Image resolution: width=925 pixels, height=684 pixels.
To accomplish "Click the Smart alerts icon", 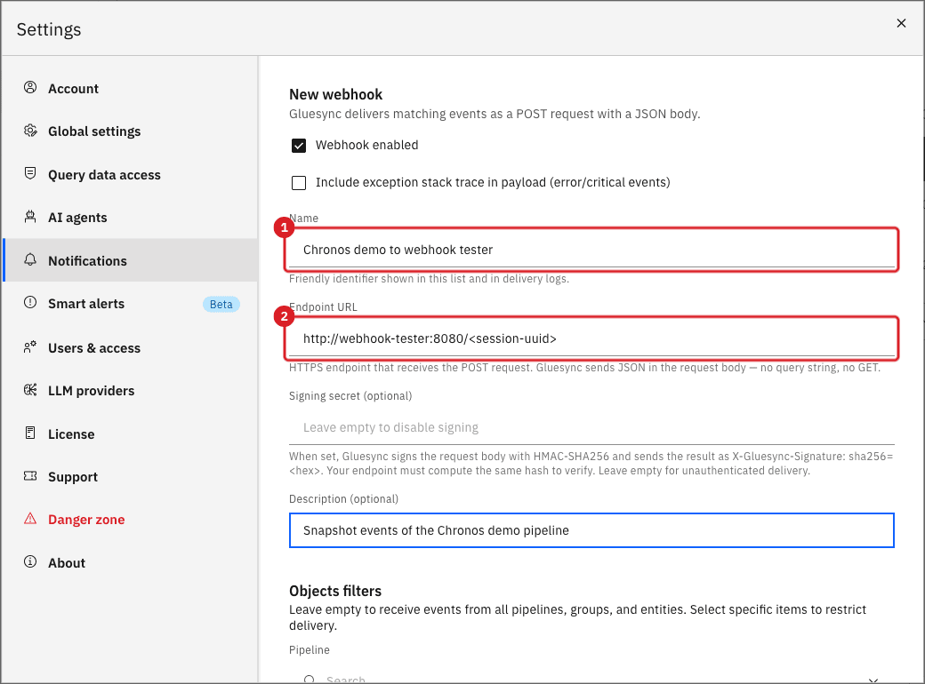I will click(x=30, y=303).
